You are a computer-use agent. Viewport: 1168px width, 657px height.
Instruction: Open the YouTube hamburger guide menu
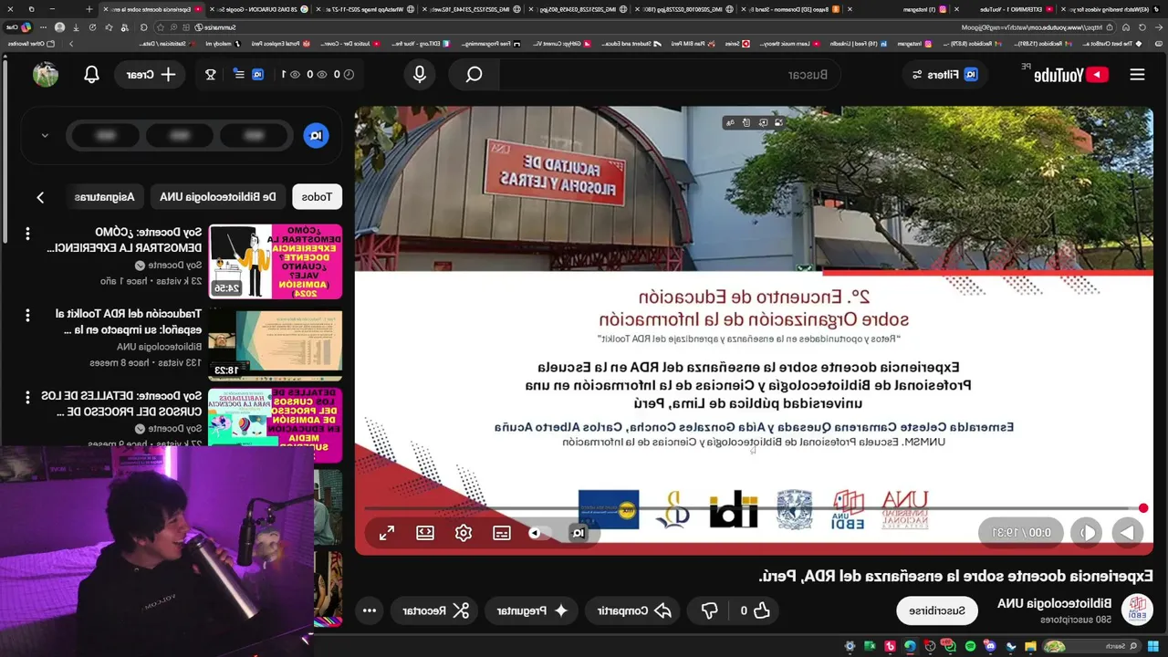click(1137, 75)
